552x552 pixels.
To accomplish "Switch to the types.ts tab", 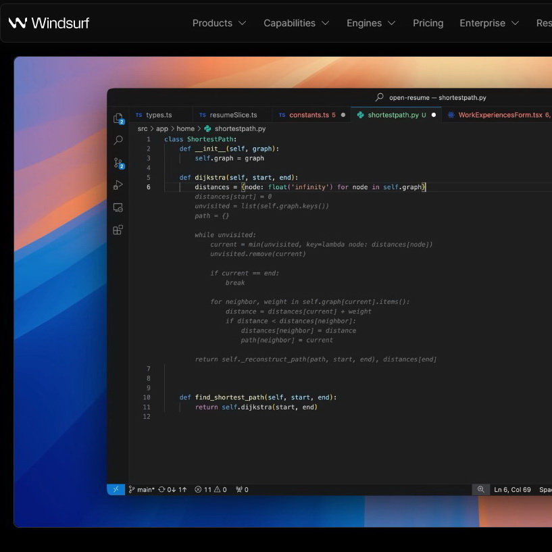I will [161, 115].
